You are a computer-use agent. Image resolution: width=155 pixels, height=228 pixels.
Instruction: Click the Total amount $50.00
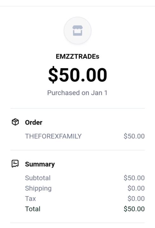pyautogui.click(x=134, y=209)
